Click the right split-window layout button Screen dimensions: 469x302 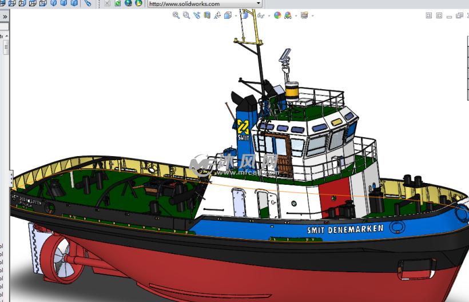point(439,16)
